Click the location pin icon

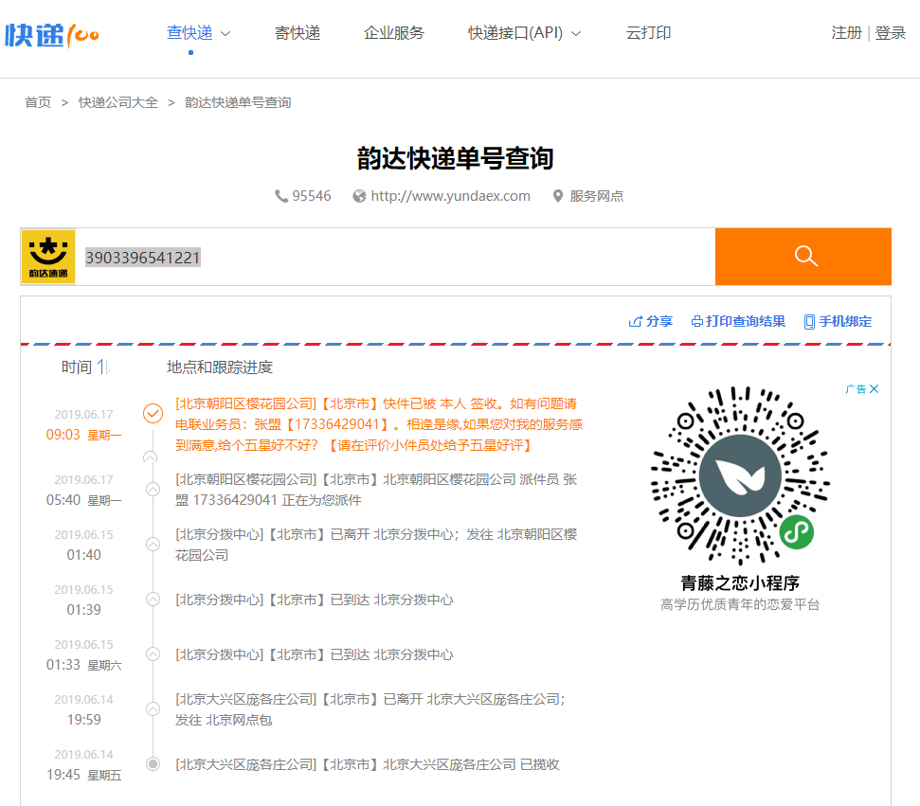(558, 196)
